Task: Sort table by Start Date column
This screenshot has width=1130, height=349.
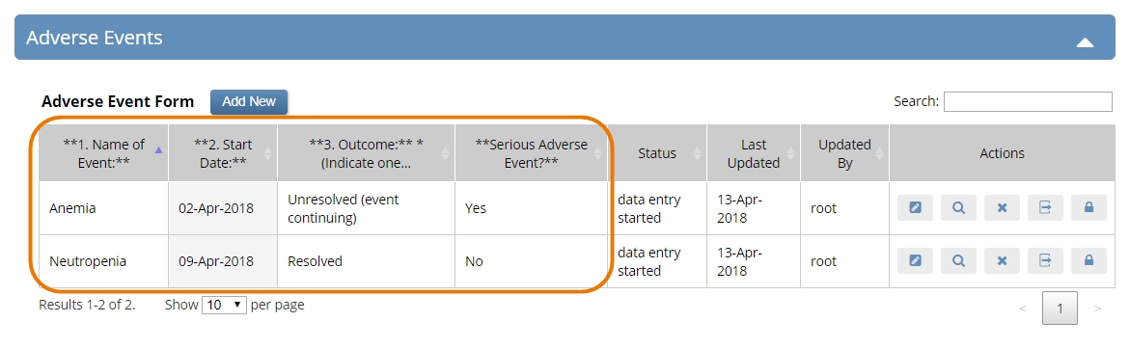Action: 224,153
